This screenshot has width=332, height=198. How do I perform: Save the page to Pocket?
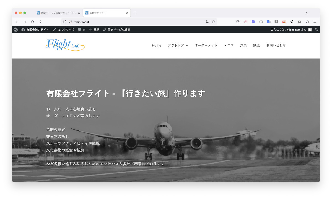(x=238, y=22)
